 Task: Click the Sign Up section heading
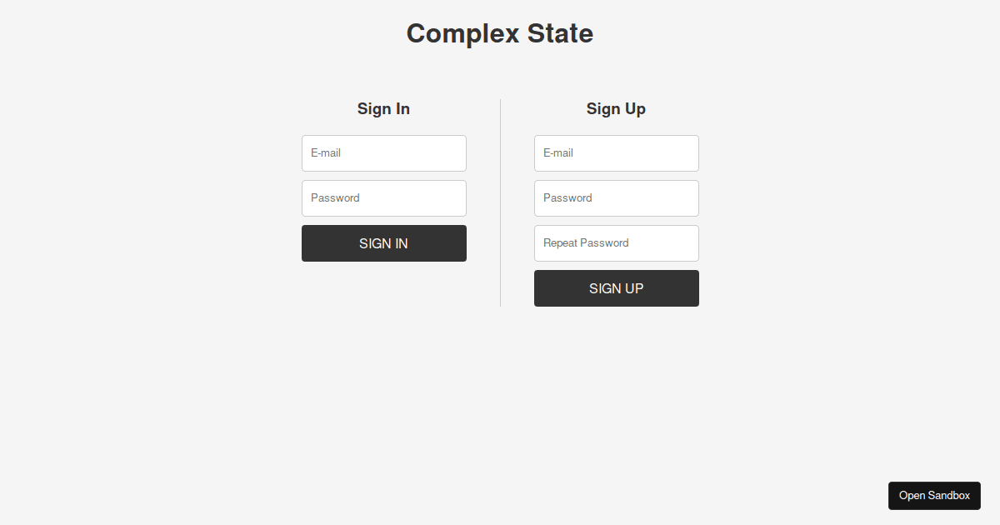(616, 108)
